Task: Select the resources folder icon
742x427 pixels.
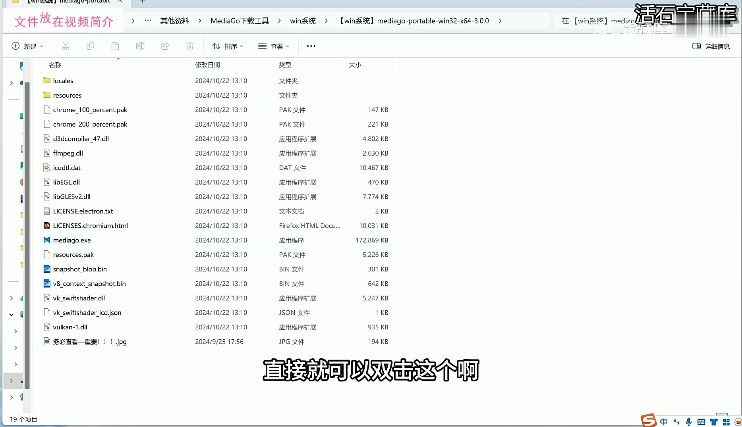Action: click(47, 95)
